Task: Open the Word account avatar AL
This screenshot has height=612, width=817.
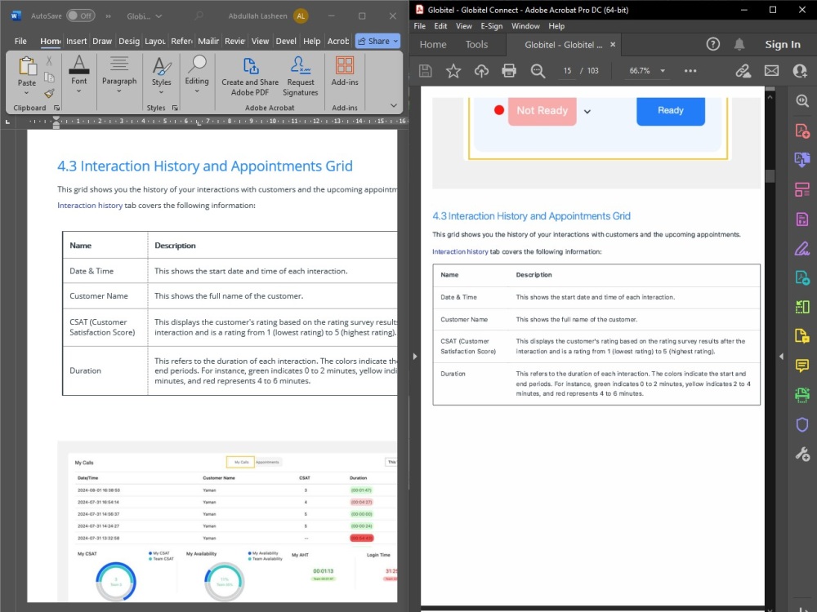Action: (301, 16)
